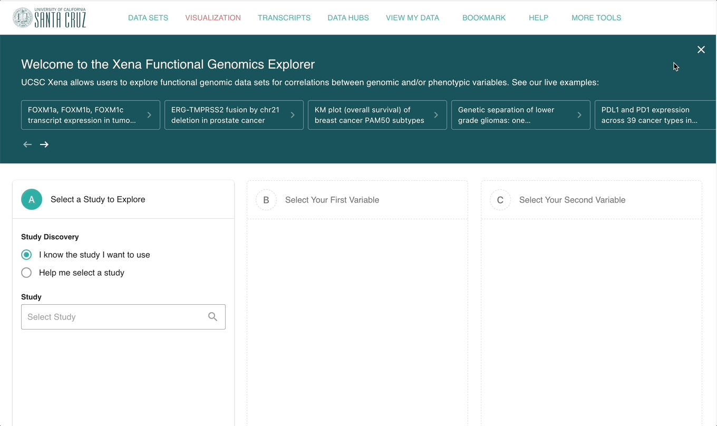
Task: Open the KM plot breast cancer example
Action: (x=377, y=115)
